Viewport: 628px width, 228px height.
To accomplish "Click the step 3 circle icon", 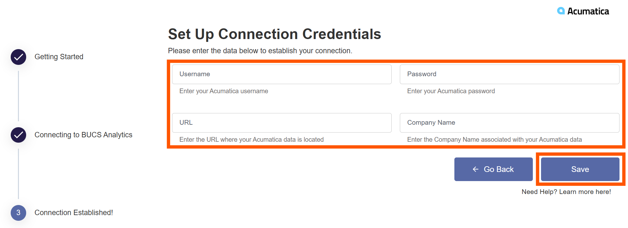I will click(18, 213).
